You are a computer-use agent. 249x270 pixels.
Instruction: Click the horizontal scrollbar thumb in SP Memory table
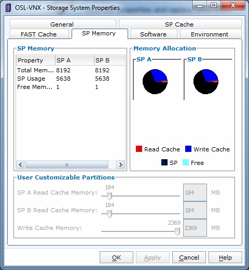67,164
